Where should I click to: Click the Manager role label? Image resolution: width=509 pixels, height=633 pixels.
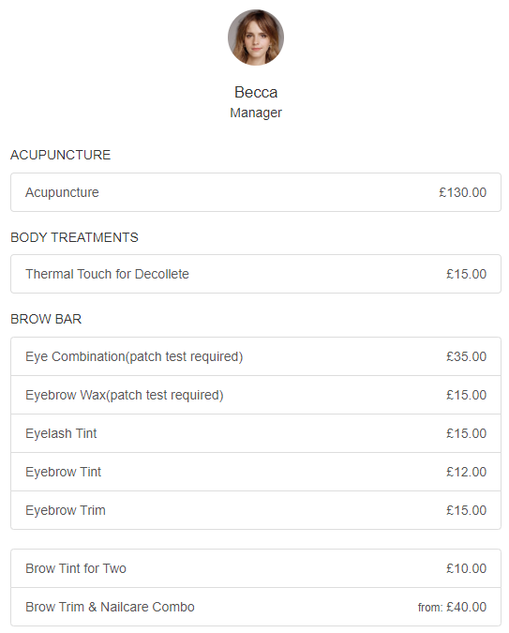pyautogui.click(x=256, y=113)
